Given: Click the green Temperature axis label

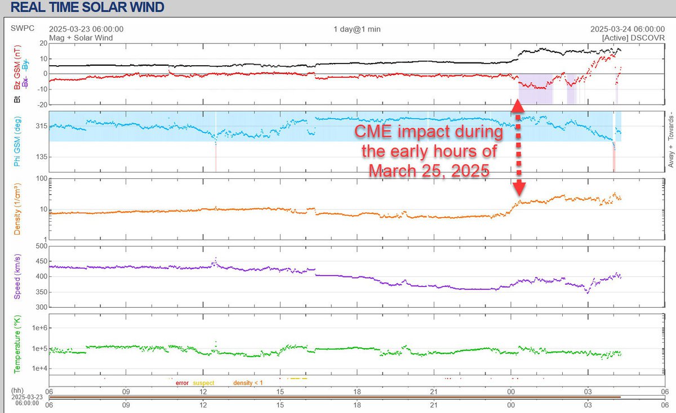Looking at the screenshot, I should [x=17, y=344].
